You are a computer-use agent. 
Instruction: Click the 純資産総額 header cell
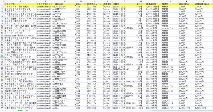click(154, 4)
